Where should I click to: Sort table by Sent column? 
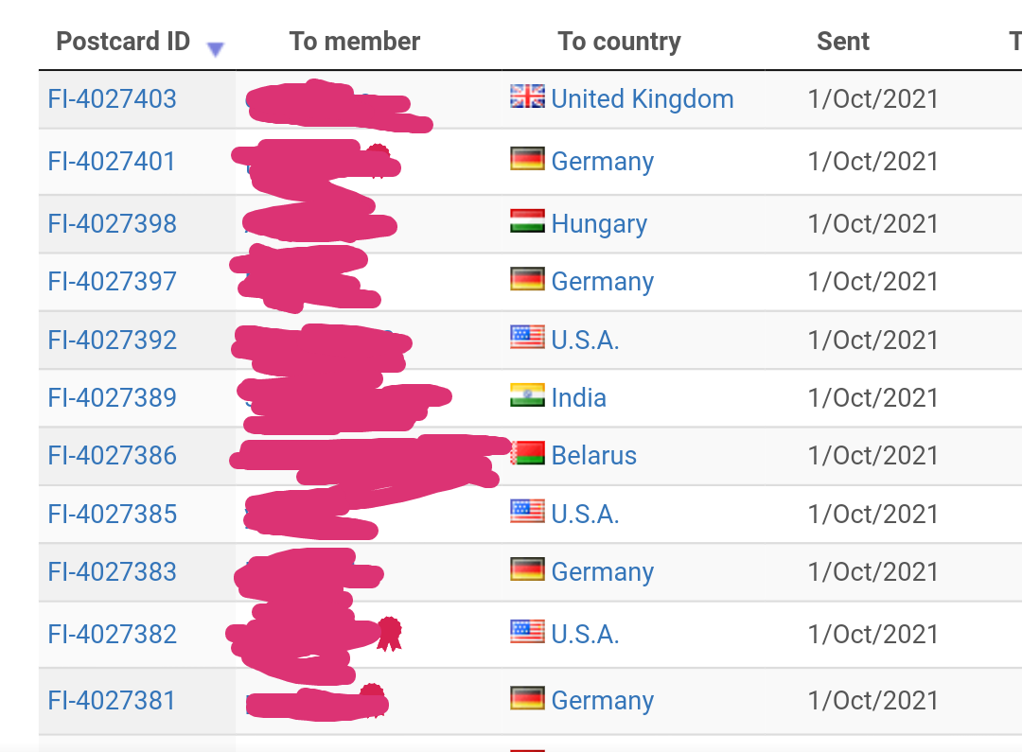843,41
